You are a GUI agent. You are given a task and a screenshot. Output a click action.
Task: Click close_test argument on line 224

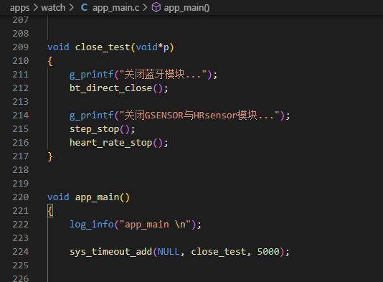click(219, 252)
